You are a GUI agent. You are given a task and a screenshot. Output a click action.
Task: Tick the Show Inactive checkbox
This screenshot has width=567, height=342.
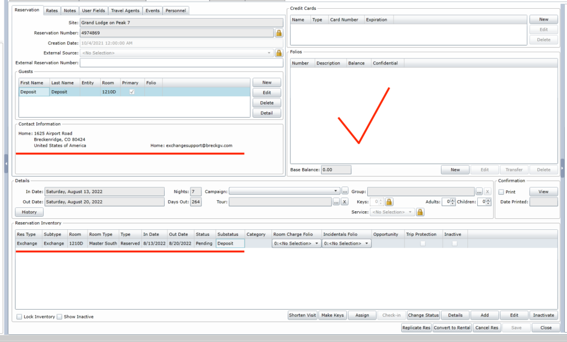pyautogui.click(x=59, y=317)
